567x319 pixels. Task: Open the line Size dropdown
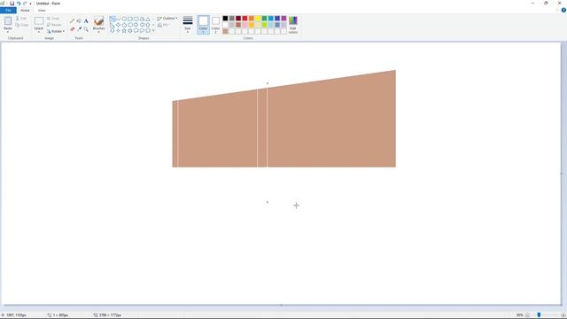pos(188,25)
